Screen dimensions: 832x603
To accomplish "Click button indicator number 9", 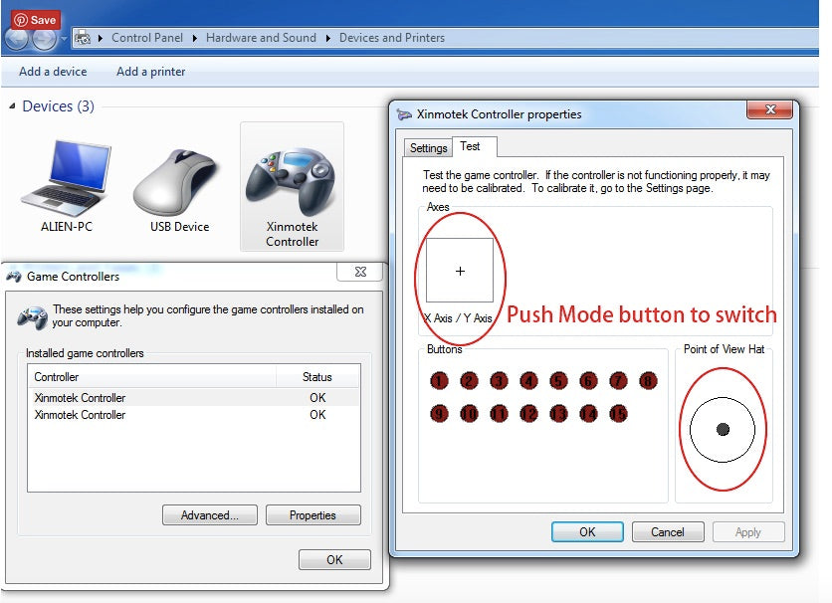I will (x=440, y=413).
